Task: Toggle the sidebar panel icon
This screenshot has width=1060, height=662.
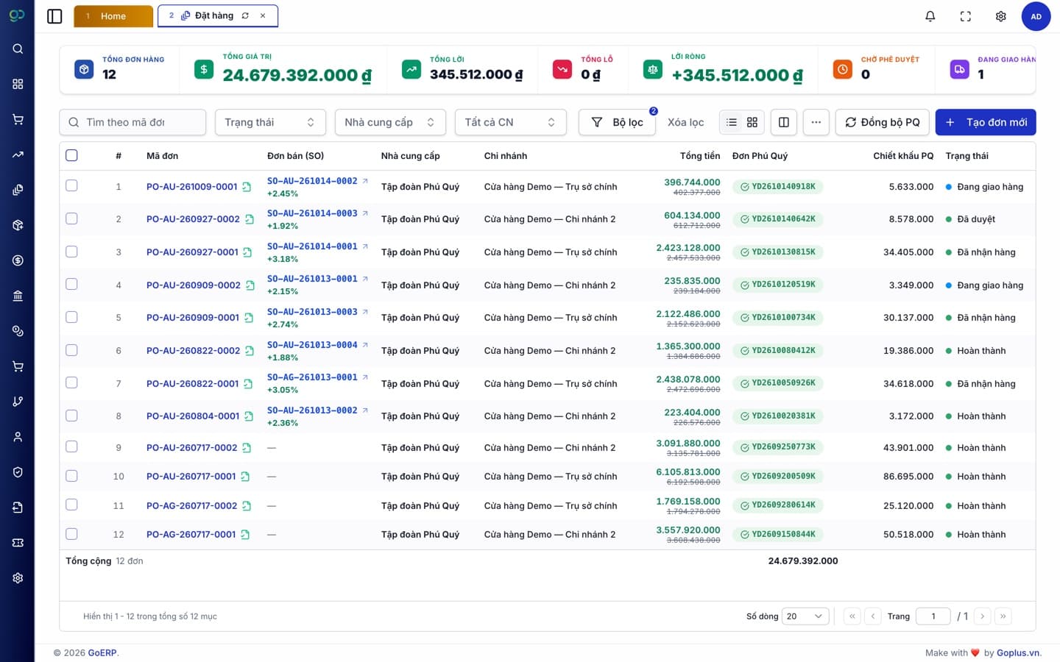Action: coord(54,16)
